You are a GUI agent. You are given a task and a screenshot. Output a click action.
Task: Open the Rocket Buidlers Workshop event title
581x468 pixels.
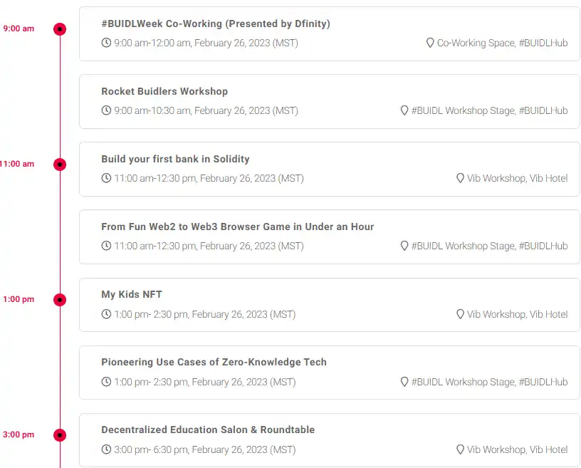click(x=164, y=91)
